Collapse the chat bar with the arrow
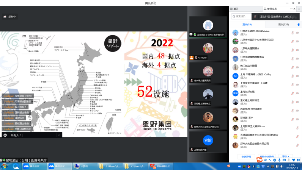Screen dimensions: 302x170 tap(59, 135)
